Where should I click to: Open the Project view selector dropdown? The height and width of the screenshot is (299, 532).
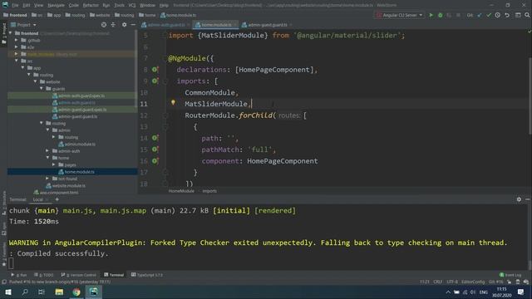pyautogui.click(x=23, y=25)
